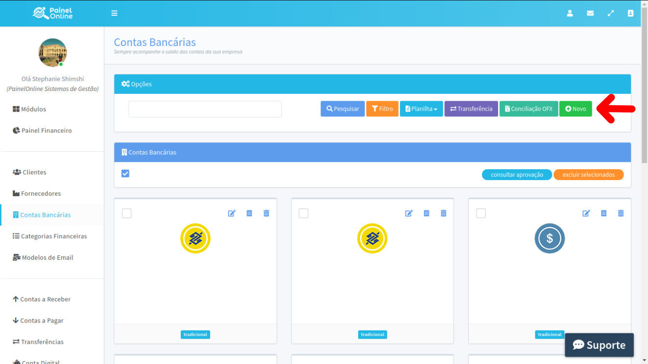This screenshot has height=364, width=648.
Task: Tick checkbox on dollar-sign account card
Action: pos(481,213)
